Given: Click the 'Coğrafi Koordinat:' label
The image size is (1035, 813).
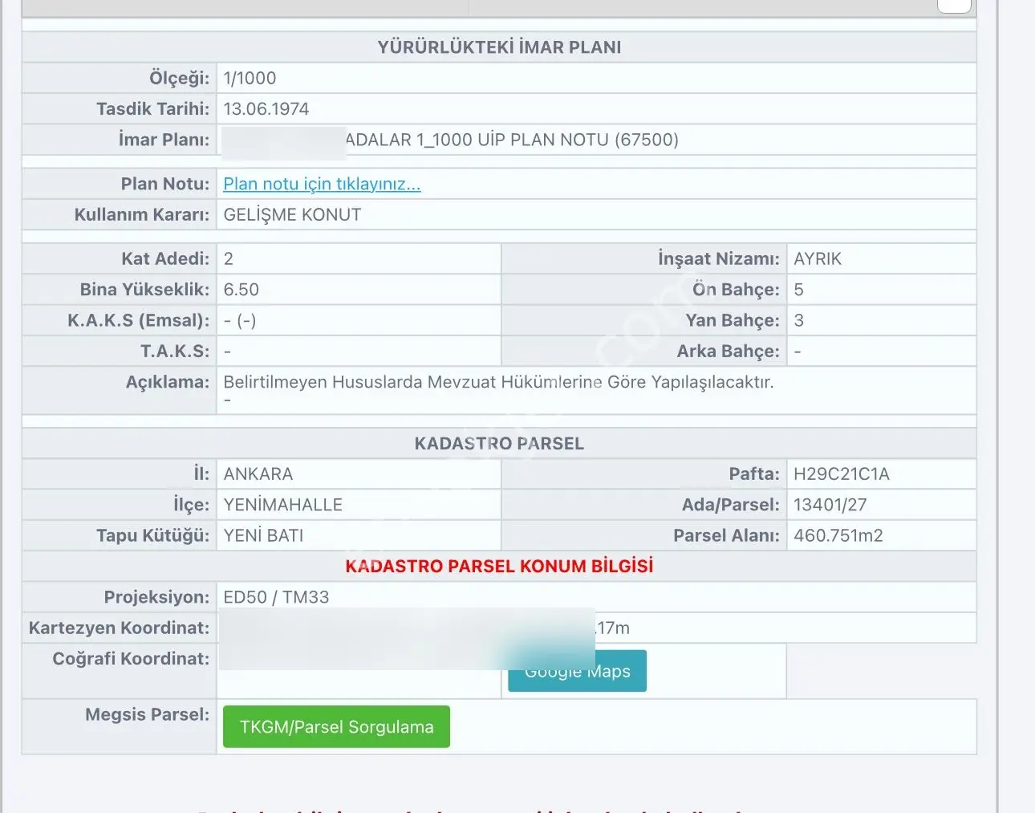Looking at the screenshot, I should click(x=131, y=658).
